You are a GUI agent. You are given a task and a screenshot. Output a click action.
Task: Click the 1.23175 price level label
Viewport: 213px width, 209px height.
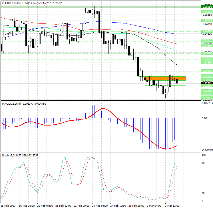207,71
